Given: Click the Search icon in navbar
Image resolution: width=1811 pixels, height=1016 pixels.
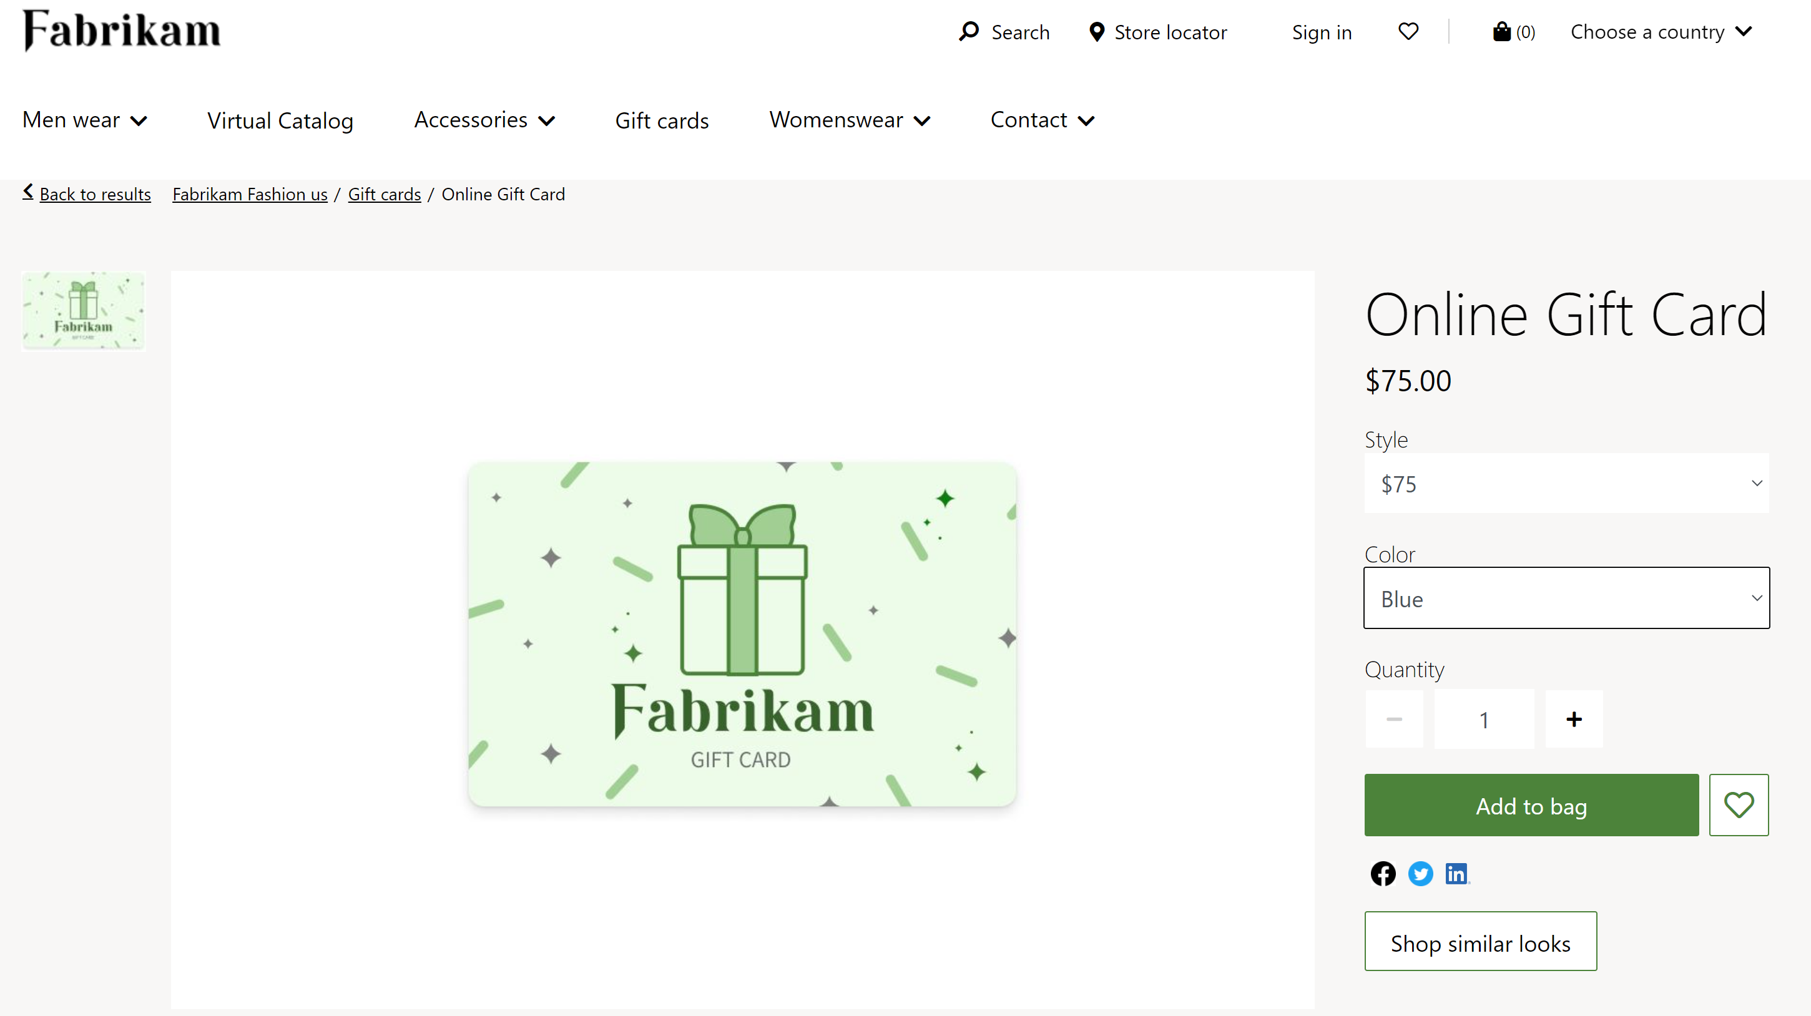Looking at the screenshot, I should 968,31.
